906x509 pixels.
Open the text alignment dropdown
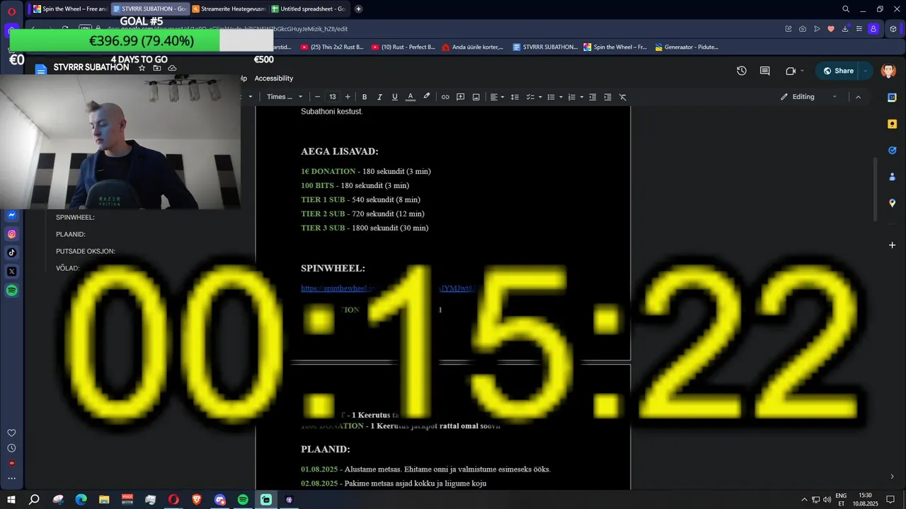click(x=497, y=97)
